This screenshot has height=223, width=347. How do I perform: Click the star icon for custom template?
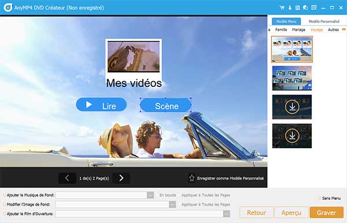point(191,178)
